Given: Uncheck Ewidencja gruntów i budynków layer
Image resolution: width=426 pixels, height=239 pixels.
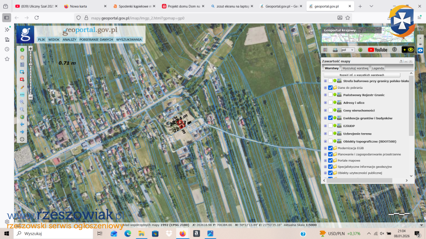Looking at the screenshot, I should [x=330, y=118].
